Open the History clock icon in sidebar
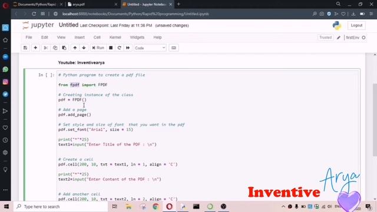This screenshot has height=212, width=377. [5, 140]
